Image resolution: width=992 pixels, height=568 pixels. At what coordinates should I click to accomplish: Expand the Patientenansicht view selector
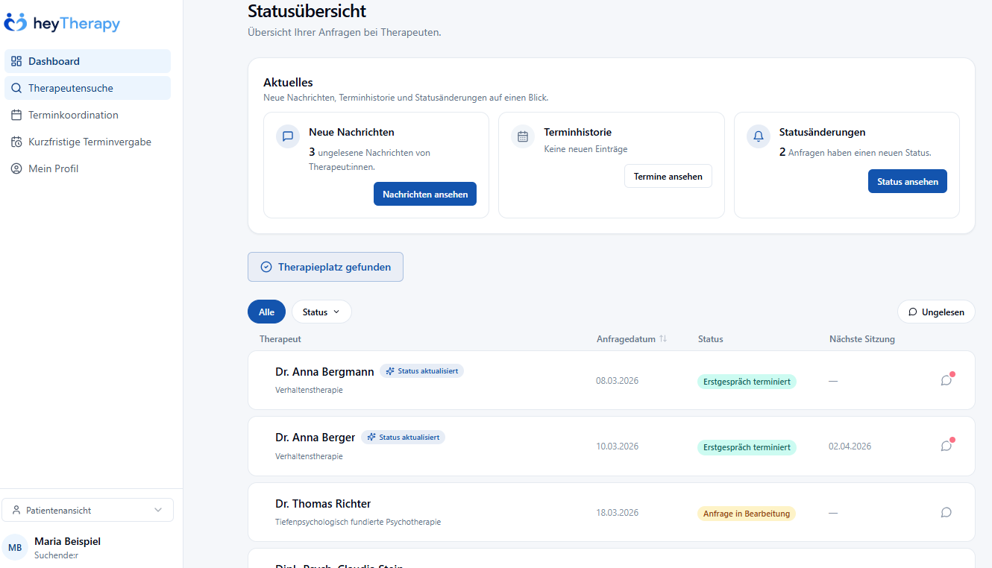tap(88, 511)
